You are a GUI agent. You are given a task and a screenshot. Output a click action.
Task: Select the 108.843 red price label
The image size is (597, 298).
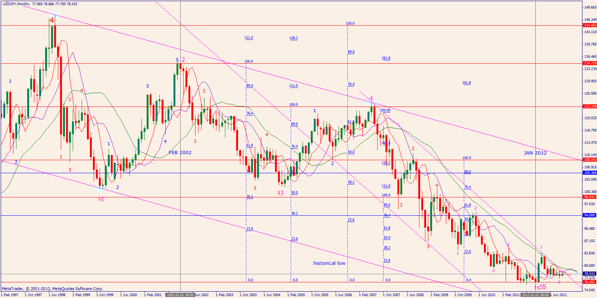pos(590,160)
